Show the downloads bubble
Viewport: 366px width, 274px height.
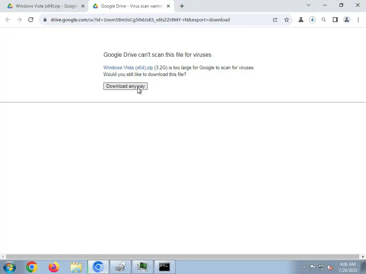pyautogui.click(x=312, y=20)
